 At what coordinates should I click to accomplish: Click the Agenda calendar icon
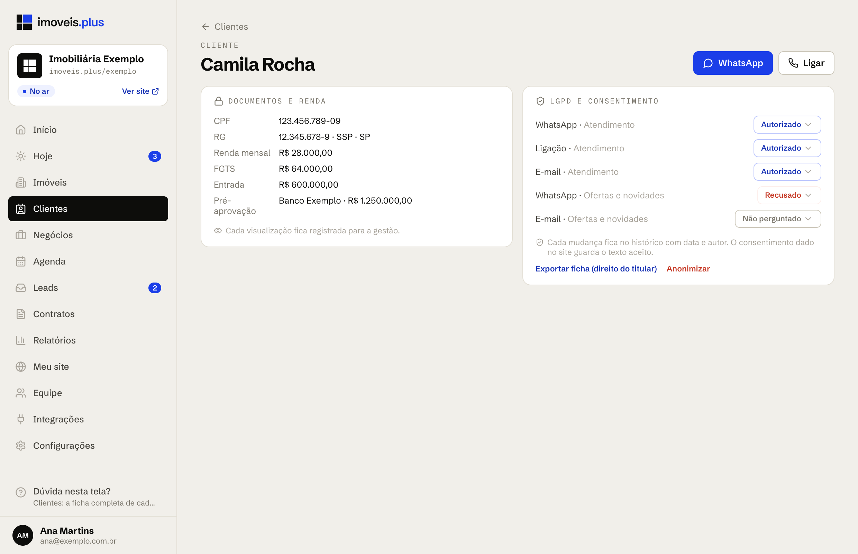[x=21, y=261]
